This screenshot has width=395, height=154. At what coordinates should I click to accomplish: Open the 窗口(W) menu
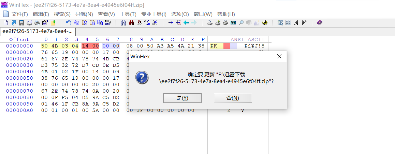[x=203, y=14]
